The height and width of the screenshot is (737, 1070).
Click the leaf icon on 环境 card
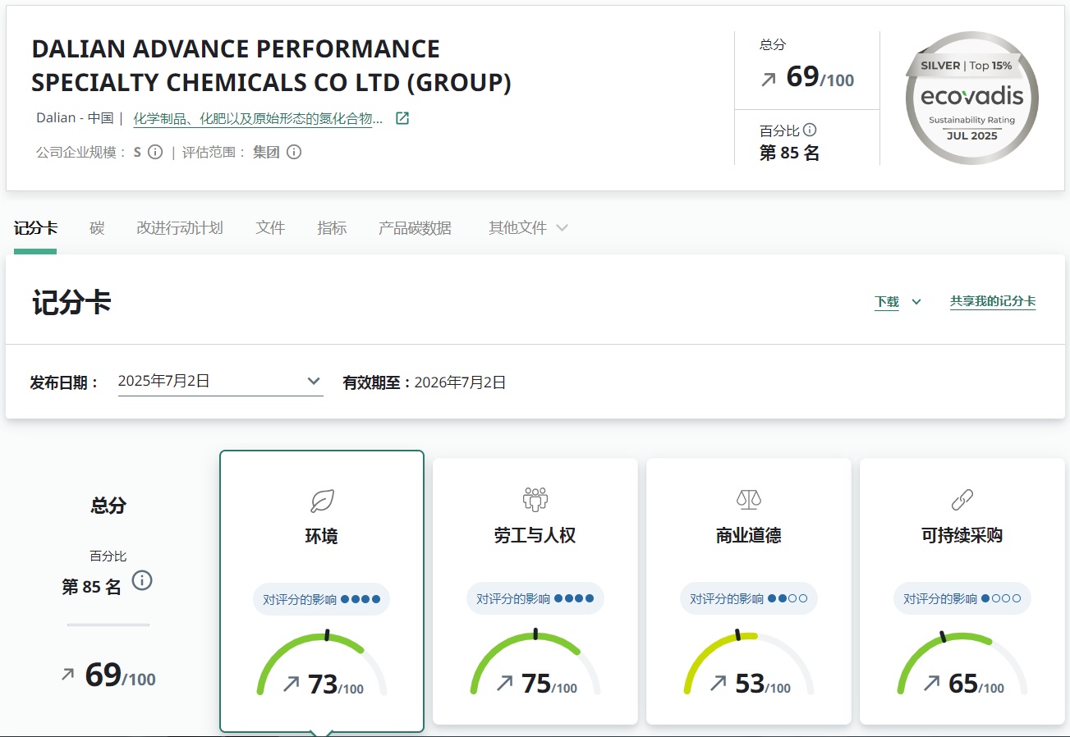tap(322, 501)
